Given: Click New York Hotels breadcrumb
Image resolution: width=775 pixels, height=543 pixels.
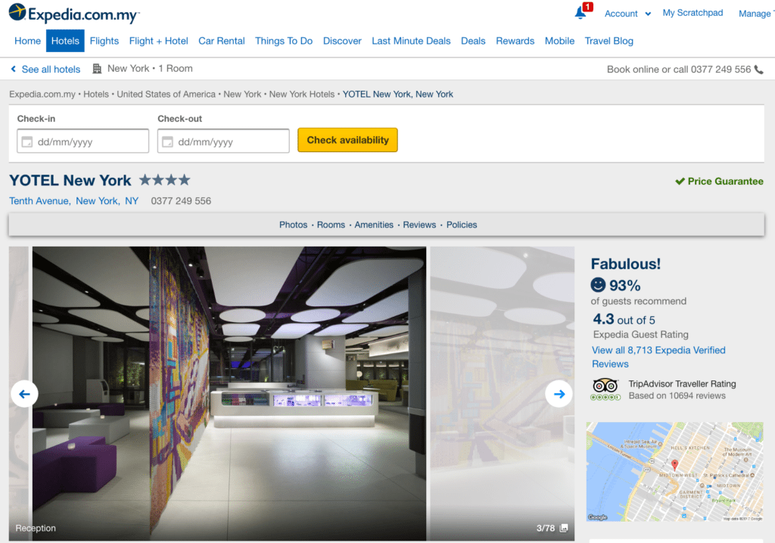Looking at the screenshot, I should (x=301, y=95).
